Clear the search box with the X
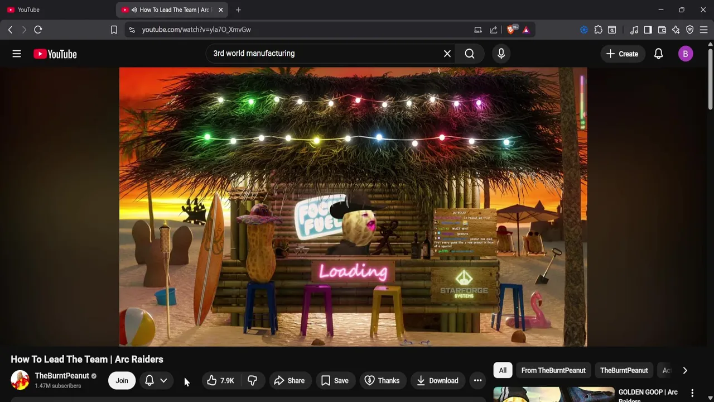The image size is (714, 402). click(447, 54)
